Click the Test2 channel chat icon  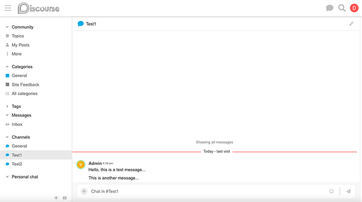click(x=7, y=164)
